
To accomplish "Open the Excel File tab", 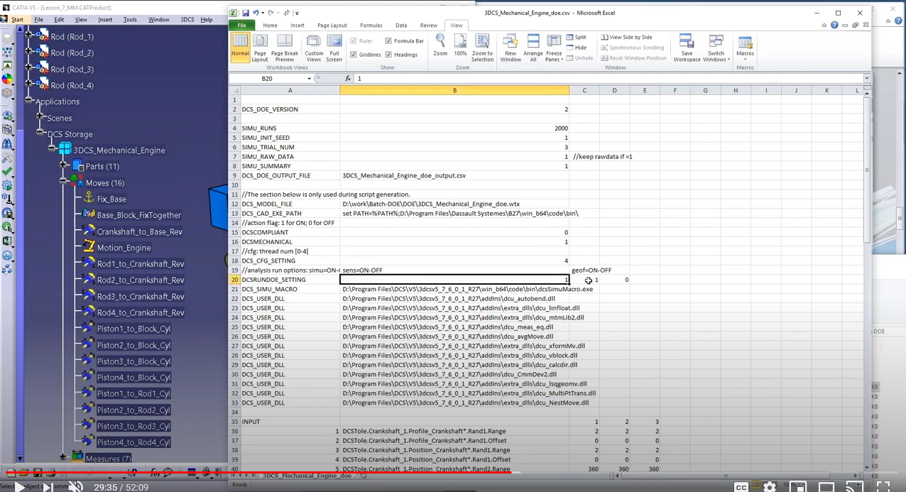I will [242, 25].
